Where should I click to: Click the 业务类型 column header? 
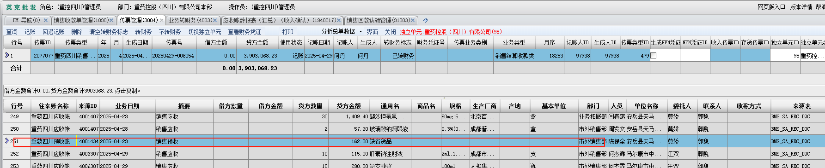(514, 42)
